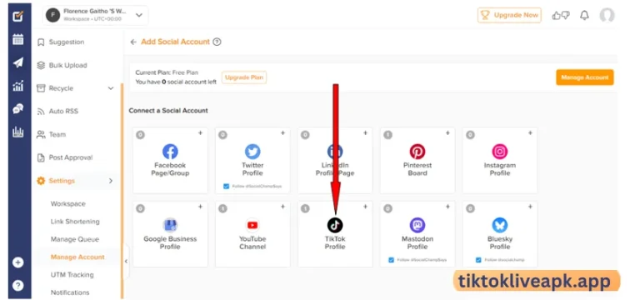
Task: Click the Instagram Profile icon
Action: pyautogui.click(x=500, y=152)
